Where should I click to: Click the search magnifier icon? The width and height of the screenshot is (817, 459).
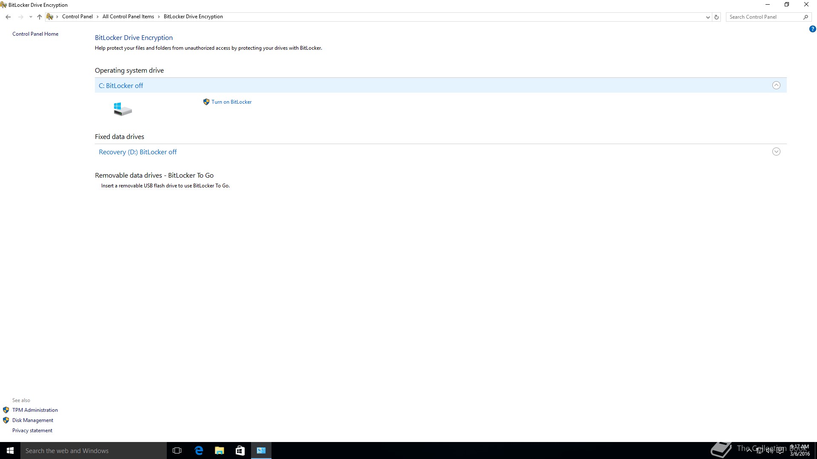coord(806,17)
